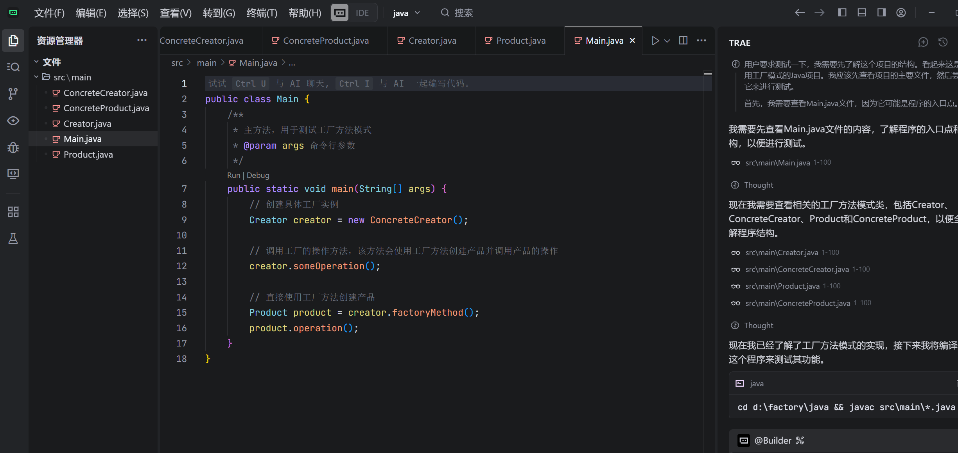Toggle the primary left sidebar layout
The width and height of the screenshot is (958, 453).
pyautogui.click(x=842, y=13)
